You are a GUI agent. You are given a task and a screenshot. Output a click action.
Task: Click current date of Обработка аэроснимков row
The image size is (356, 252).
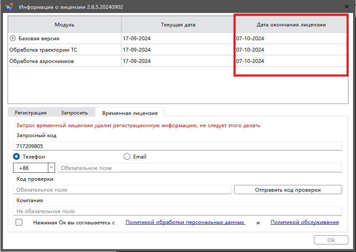pyautogui.click(x=137, y=61)
